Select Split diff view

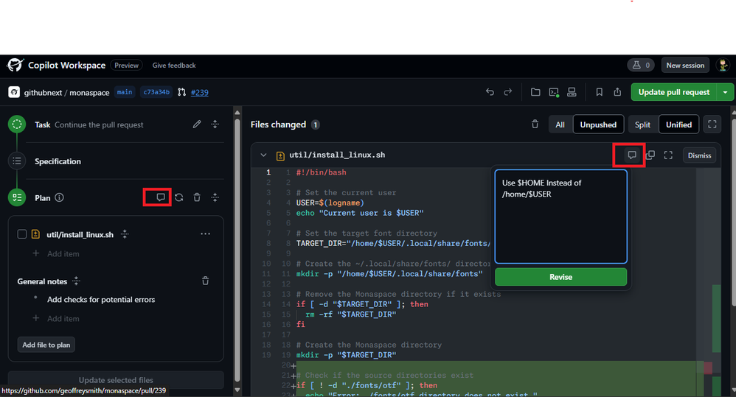[x=642, y=124]
